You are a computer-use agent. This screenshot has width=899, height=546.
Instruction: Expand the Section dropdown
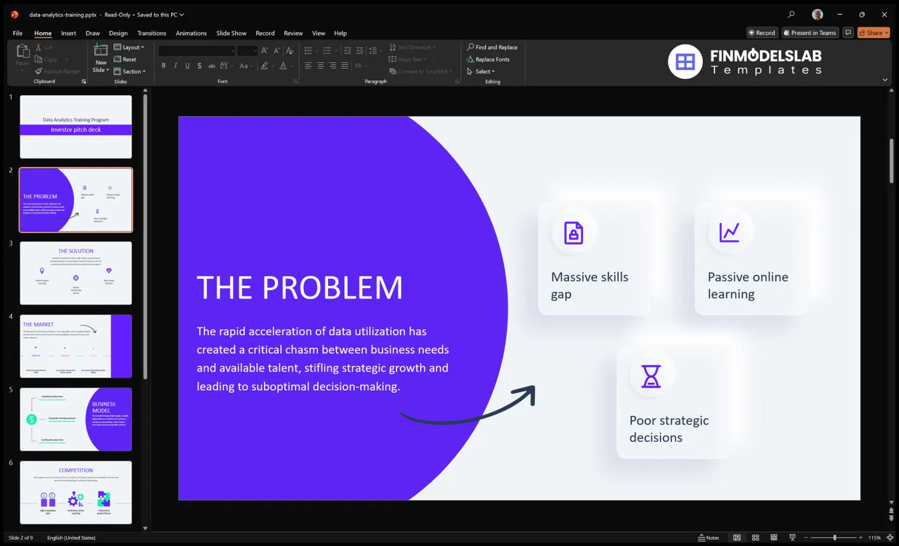130,71
